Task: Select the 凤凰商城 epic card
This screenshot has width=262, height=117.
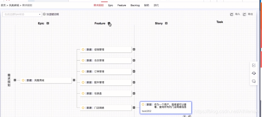Action: click(46, 80)
